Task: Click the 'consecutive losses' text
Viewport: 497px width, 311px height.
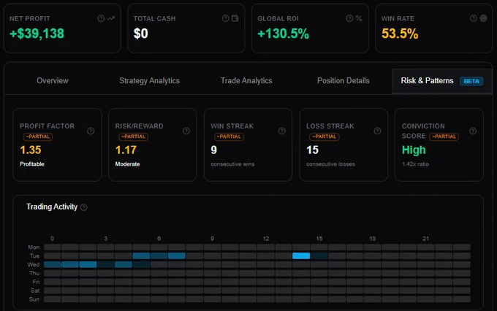Action: tap(330, 164)
